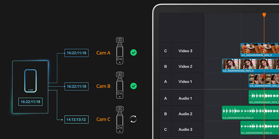The width and height of the screenshot is (279, 139).
Task: Select video clip on Video 2 track
Action: (250, 66)
